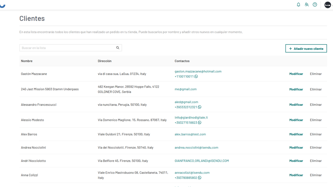Select name 'Gastón Mazzacane'
333x187 pixels.
pyautogui.click(x=34, y=74)
